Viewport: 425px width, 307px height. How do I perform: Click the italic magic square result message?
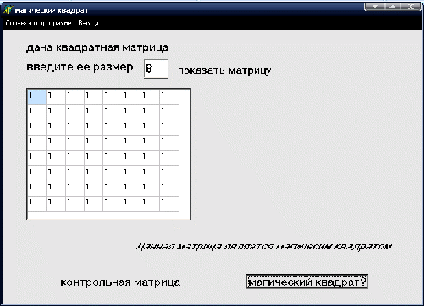tap(263, 247)
